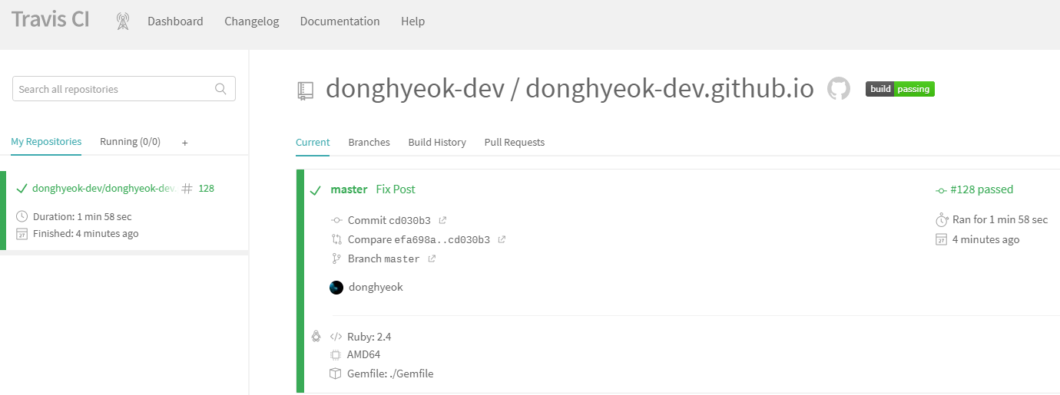This screenshot has height=395, width=1060.
Task: Click the Ran for 1 min 58 sec text
Action: pos(1000,219)
